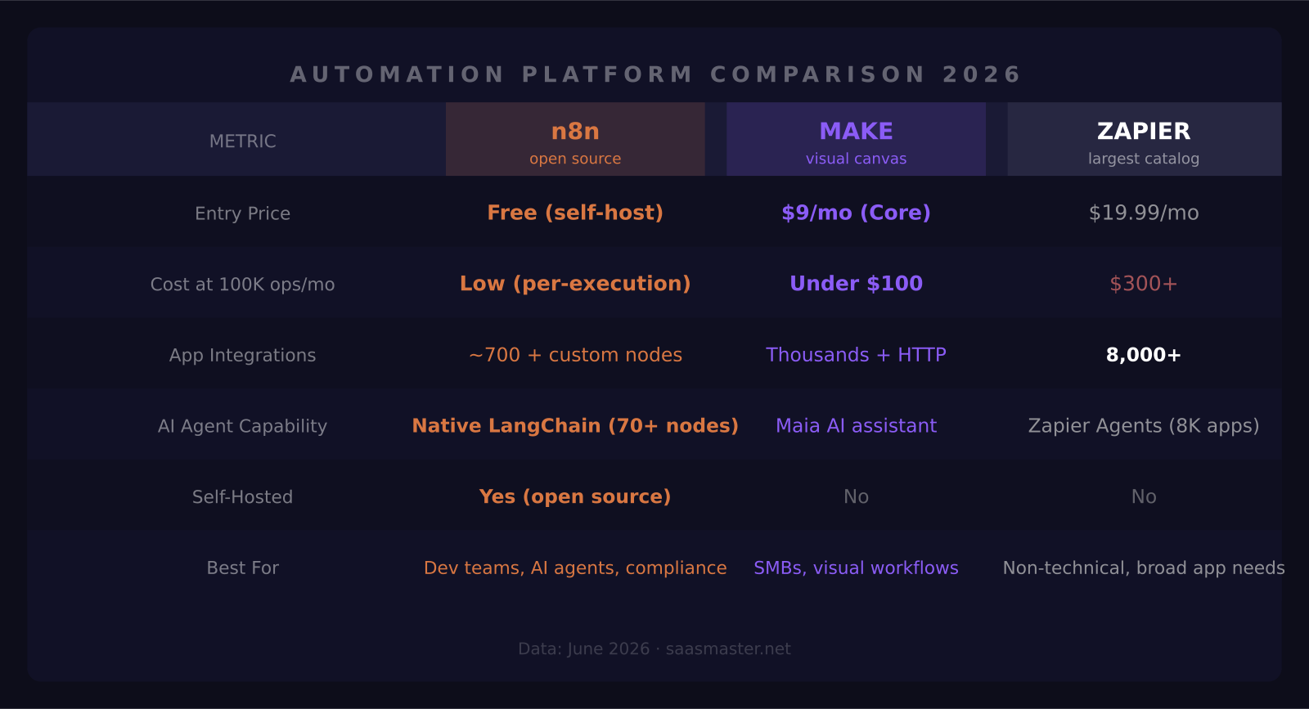Click the Maia AI assistant cell
Image resolution: width=1309 pixels, height=709 pixels.
tap(856, 425)
